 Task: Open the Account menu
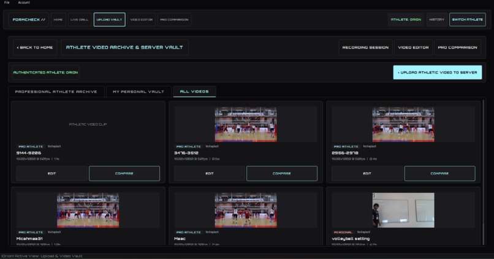point(24,2)
